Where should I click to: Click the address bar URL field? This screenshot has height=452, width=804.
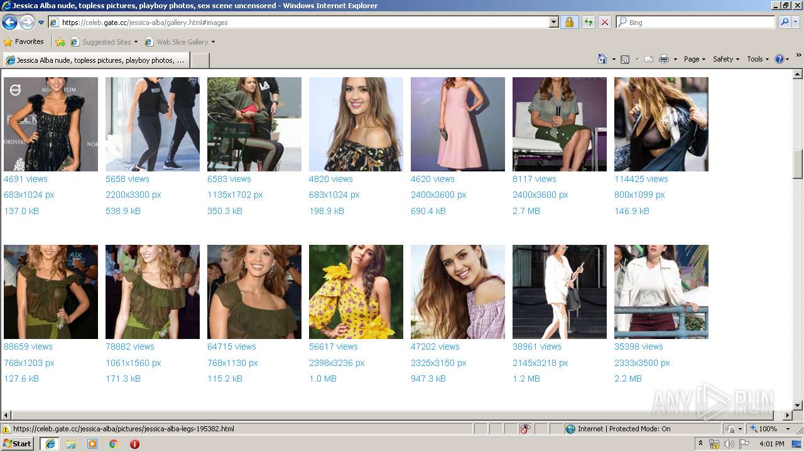(298, 23)
